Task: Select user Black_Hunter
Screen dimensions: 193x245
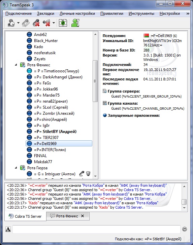Action: pos(46,41)
